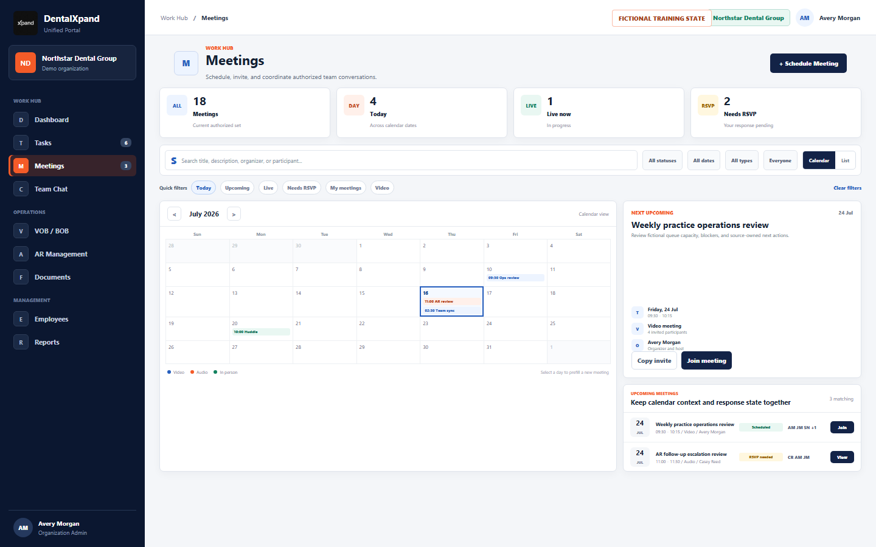
Task: Click the Documents F icon
Action: coord(21,277)
